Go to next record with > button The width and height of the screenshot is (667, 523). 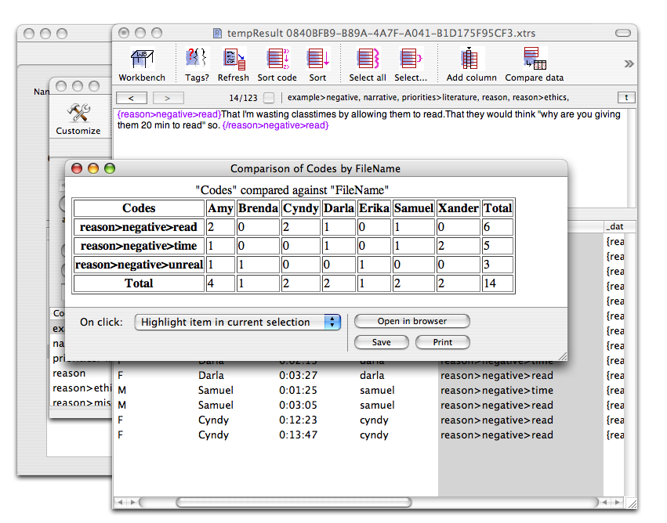(168, 98)
